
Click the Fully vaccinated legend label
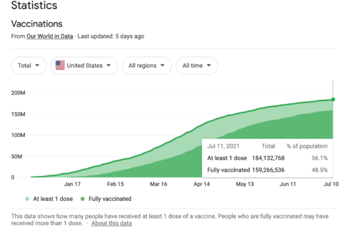click(110, 199)
